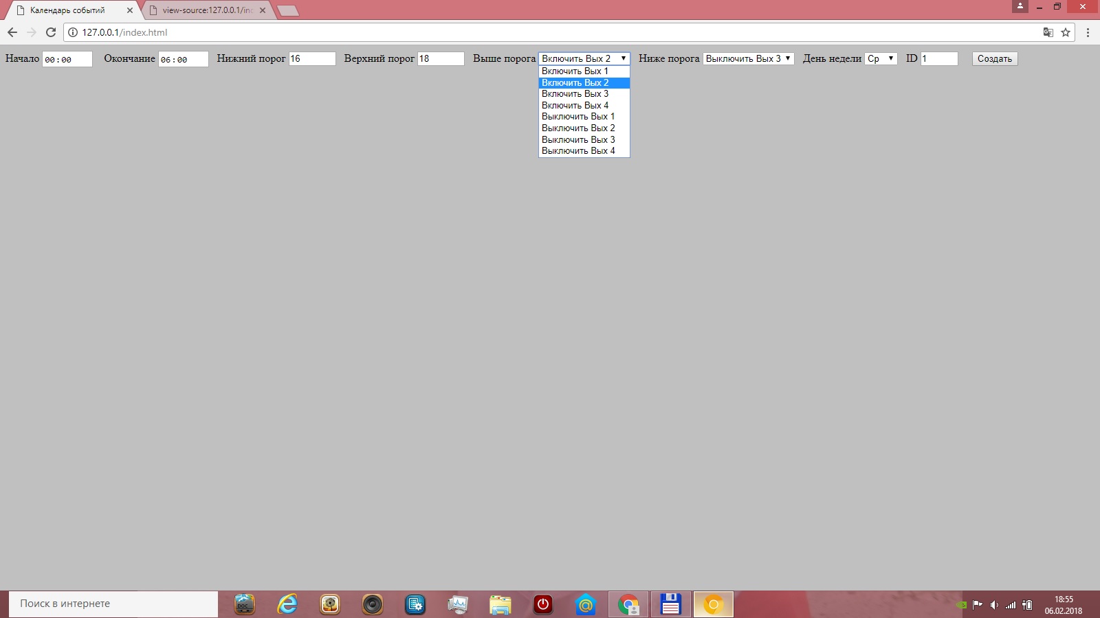The height and width of the screenshot is (618, 1100).
Task: Launch Internet Explorer from the taskbar
Action: (x=287, y=604)
